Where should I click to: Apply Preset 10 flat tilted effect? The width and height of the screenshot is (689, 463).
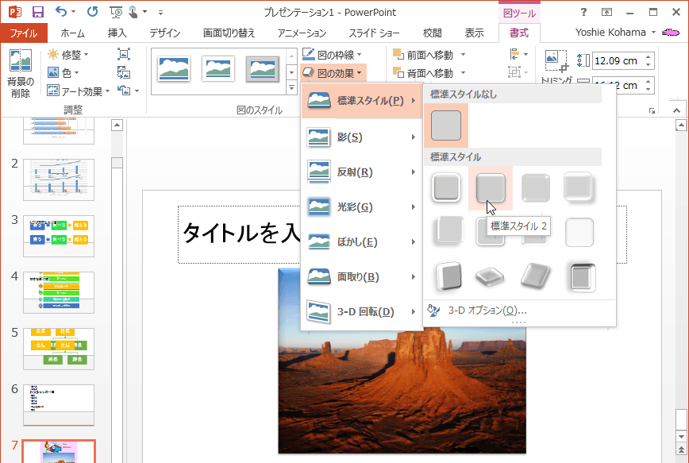click(x=490, y=277)
